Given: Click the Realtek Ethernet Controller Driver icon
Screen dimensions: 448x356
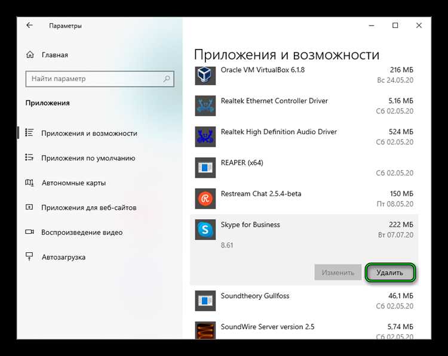Looking at the screenshot, I should 205,106.
